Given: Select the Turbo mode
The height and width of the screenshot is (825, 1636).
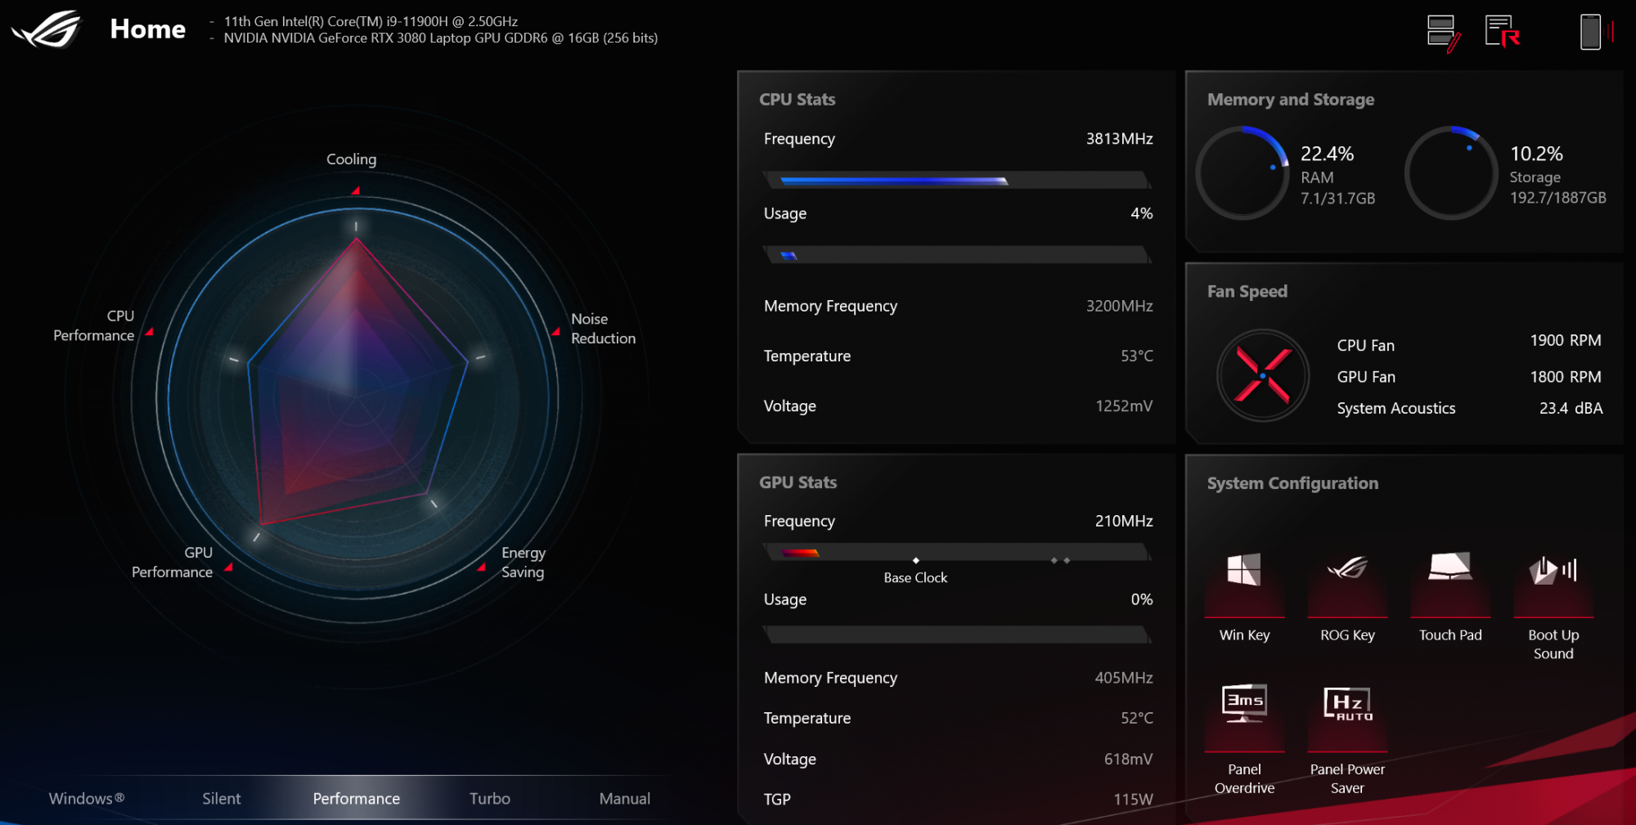Looking at the screenshot, I should (490, 798).
